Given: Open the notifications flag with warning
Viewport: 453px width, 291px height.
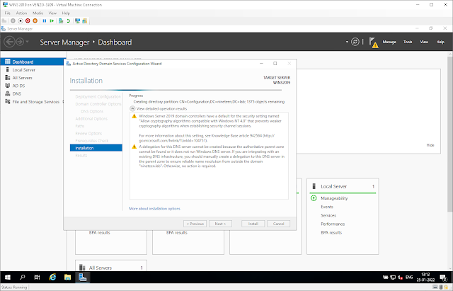Looking at the screenshot, I should pyautogui.click(x=374, y=42).
